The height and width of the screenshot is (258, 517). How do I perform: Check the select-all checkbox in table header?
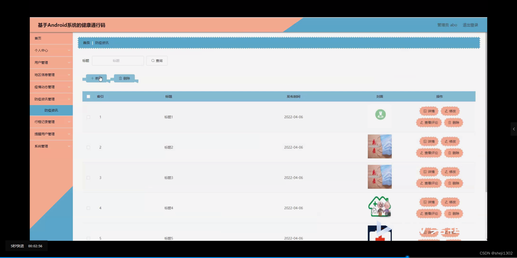tap(88, 96)
